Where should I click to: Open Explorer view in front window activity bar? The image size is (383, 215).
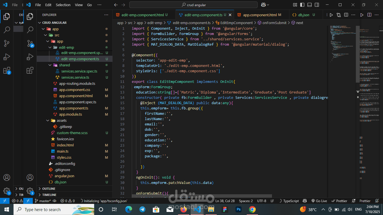(x=30, y=17)
